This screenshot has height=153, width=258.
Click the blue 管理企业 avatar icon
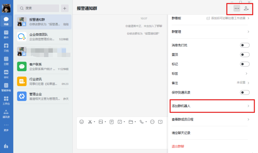pyautogui.click(x=22, y=96)
